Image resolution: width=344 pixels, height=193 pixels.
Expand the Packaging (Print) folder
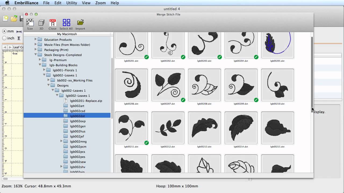point(35,50)
